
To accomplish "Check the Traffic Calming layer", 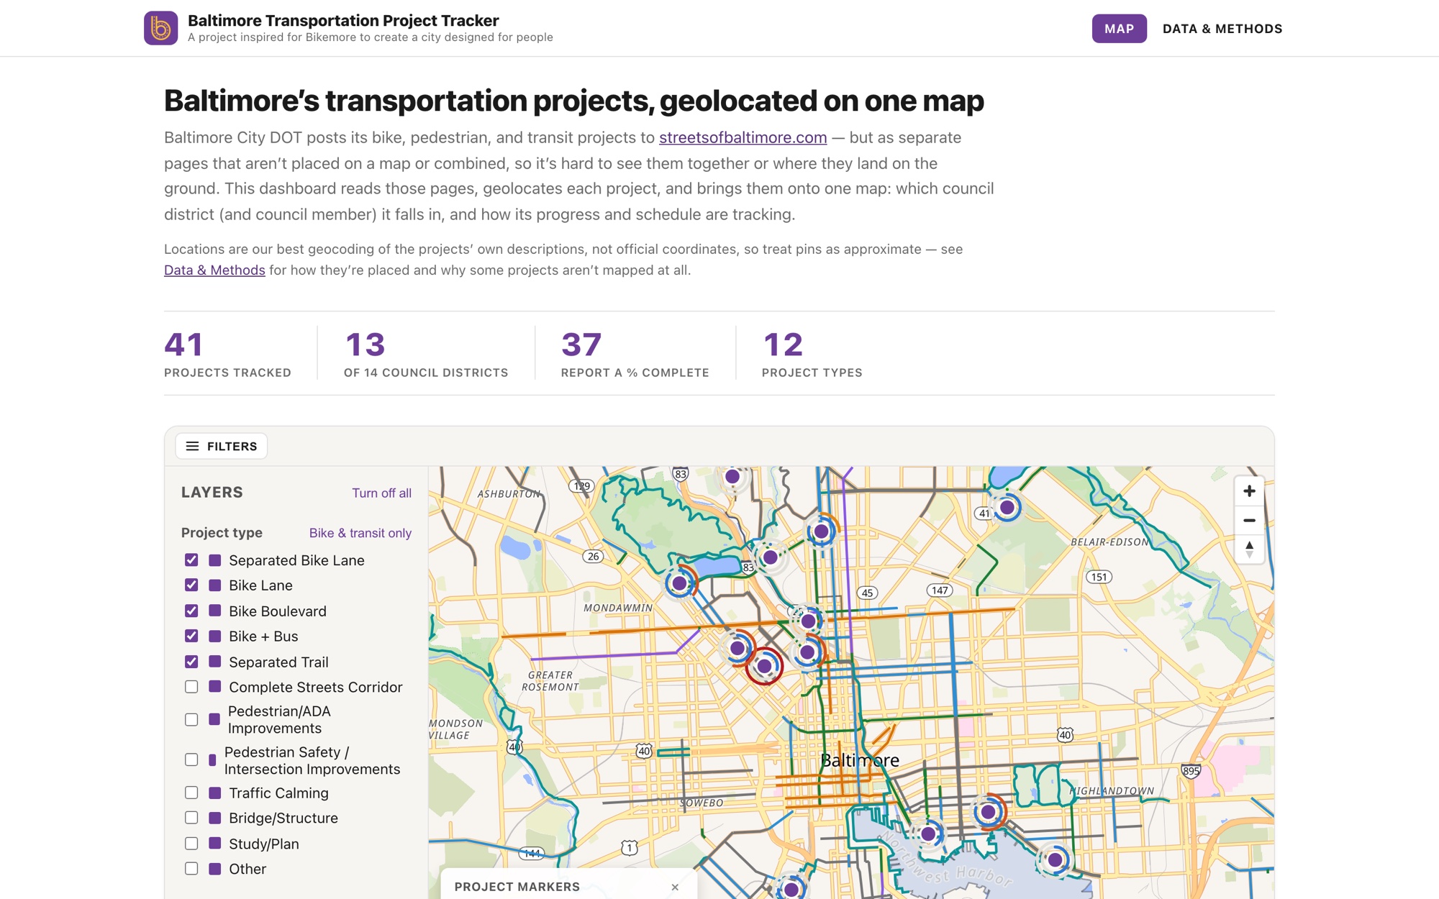I will pyautogui.click(x=191, y=793).
